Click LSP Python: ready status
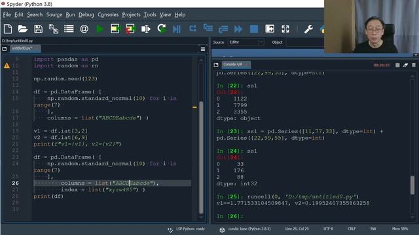The image size is (419, 235). click(x=191, y=229)
